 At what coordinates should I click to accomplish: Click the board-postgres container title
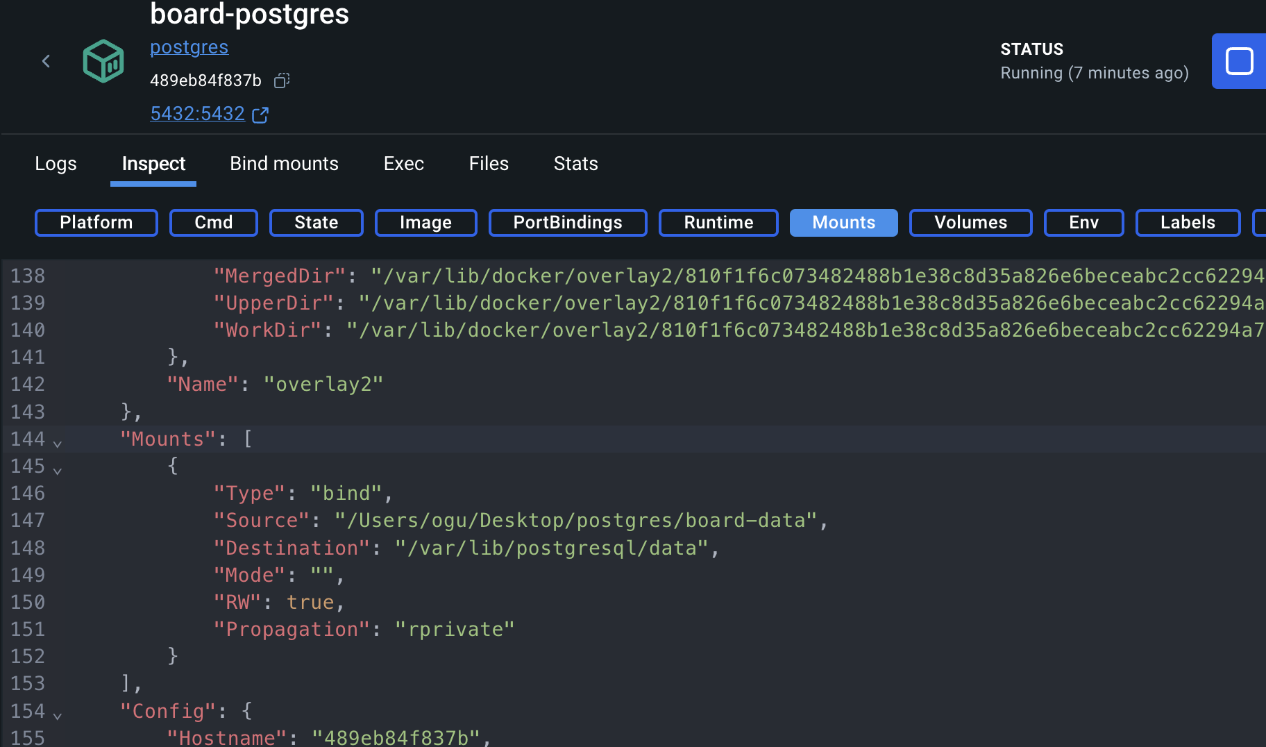[250, 14]
